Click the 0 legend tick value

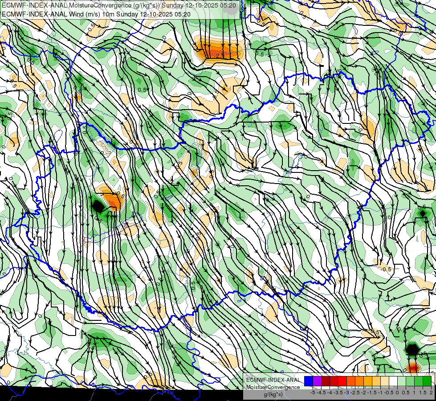click(397, 393)
